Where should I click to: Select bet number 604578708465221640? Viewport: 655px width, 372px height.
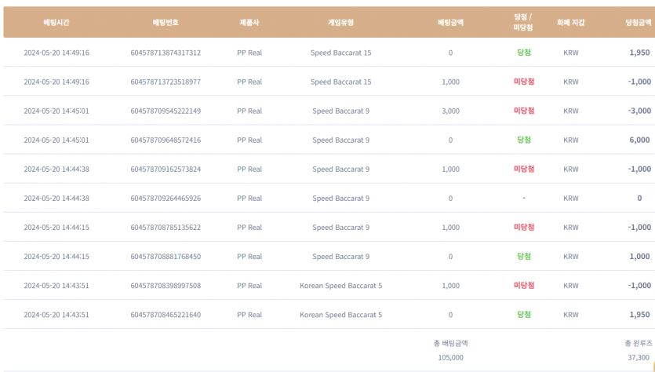click(x=166, y=315)
